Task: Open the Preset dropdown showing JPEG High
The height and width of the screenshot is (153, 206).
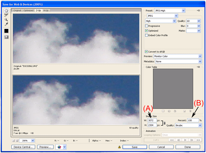Action: point(170,10)
